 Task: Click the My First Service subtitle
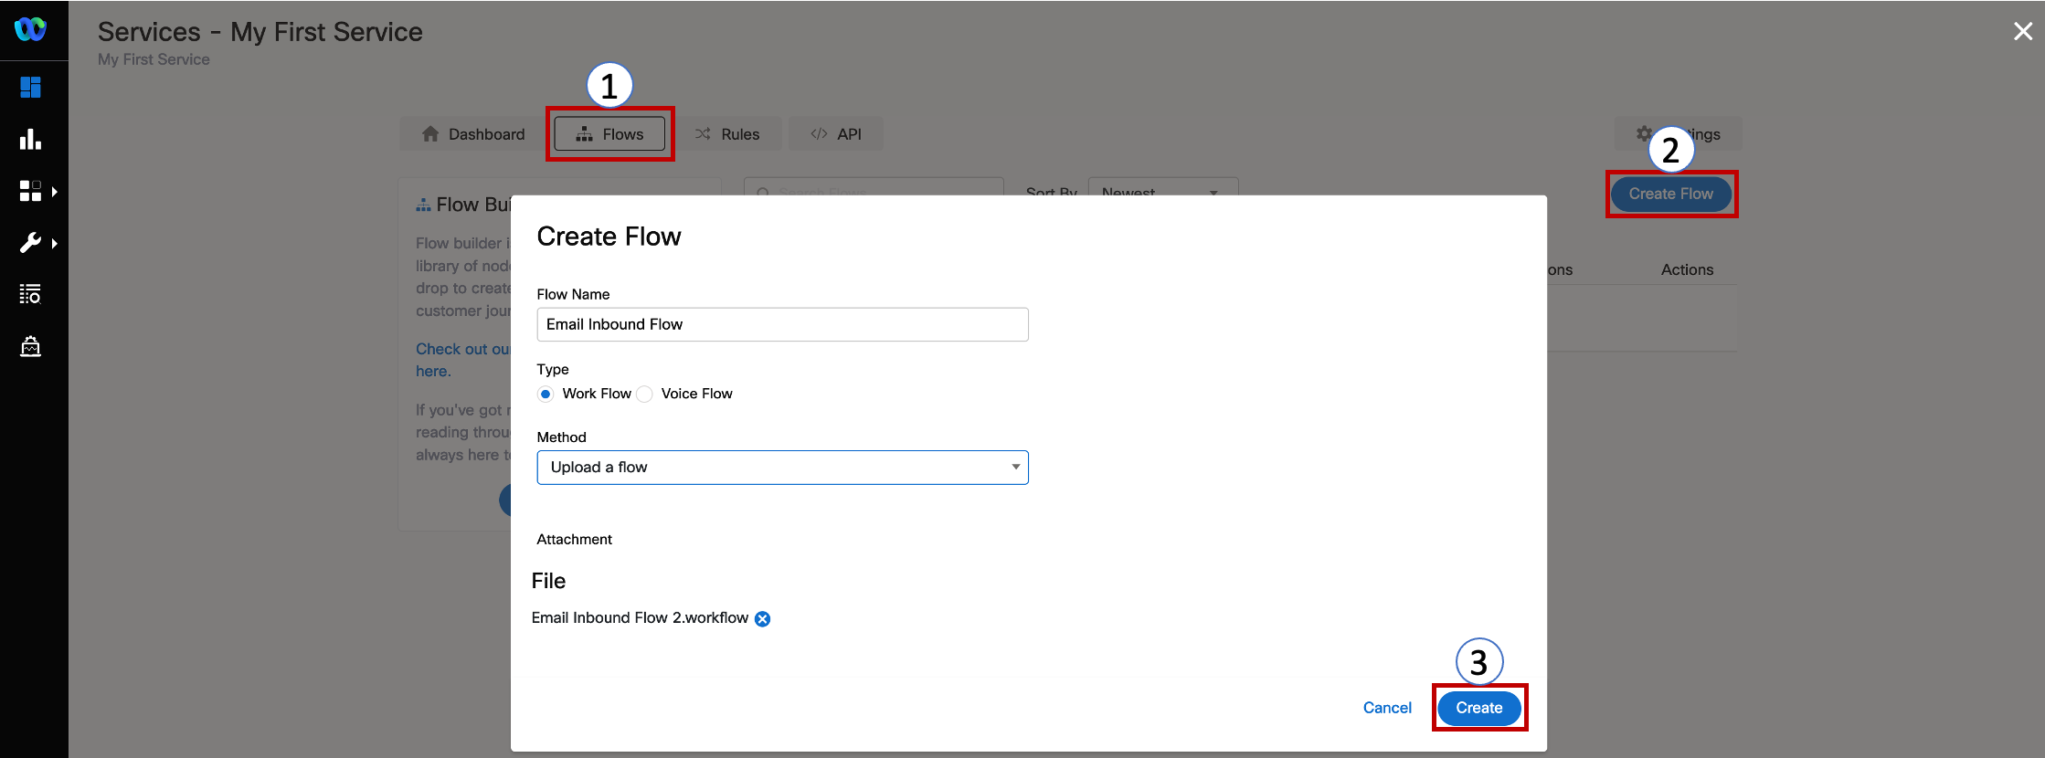click(154, 59)
